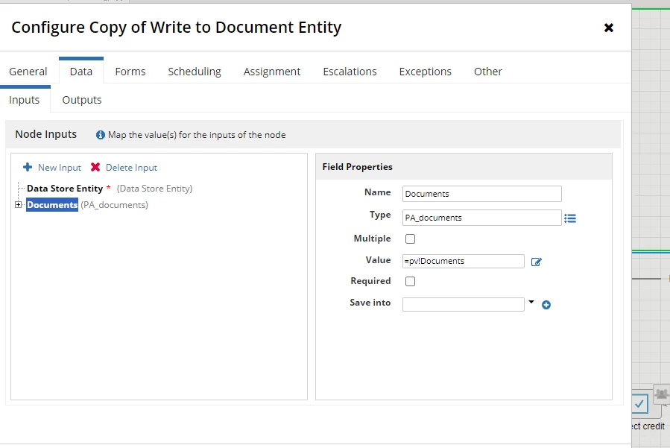This screenshot has width=670, height=448.
Task: Open the data type list icon
Action: (570, 218)
